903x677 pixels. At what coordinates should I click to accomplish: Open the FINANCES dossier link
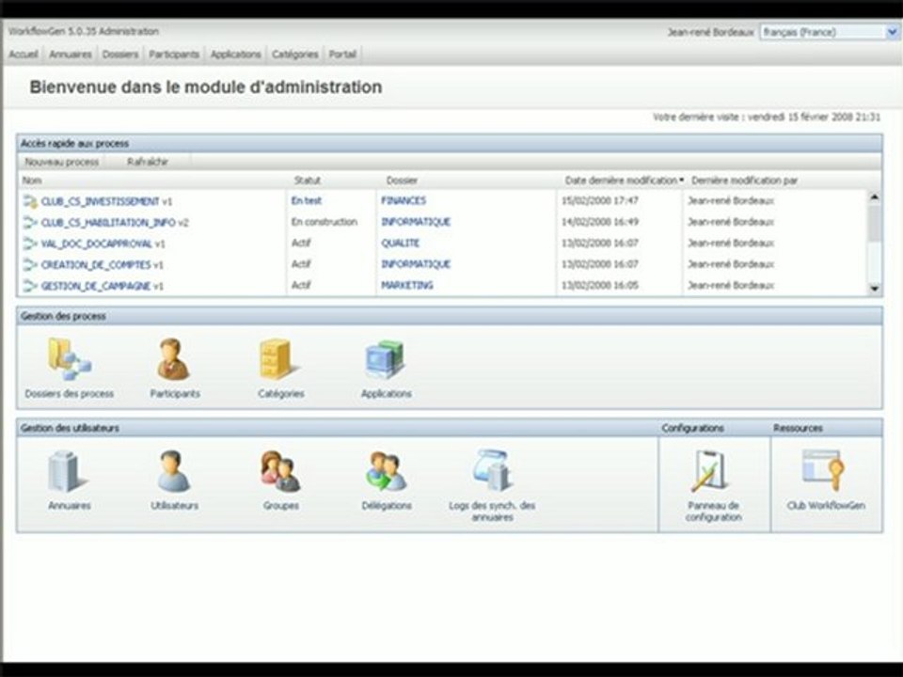(x=404, y=201)
